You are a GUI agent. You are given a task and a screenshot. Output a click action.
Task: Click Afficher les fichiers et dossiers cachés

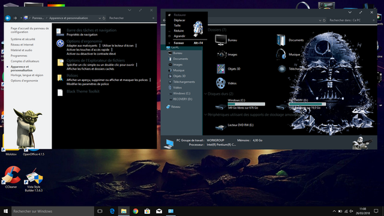(91, 69)
